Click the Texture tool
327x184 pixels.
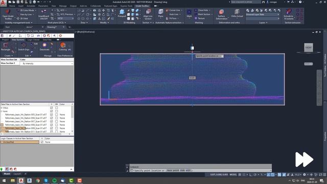[x=200, y=18]
